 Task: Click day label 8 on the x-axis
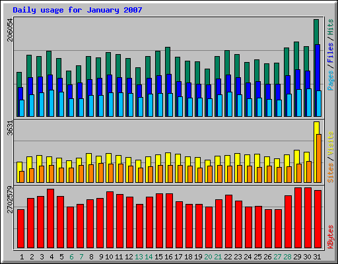coord(91,257)
